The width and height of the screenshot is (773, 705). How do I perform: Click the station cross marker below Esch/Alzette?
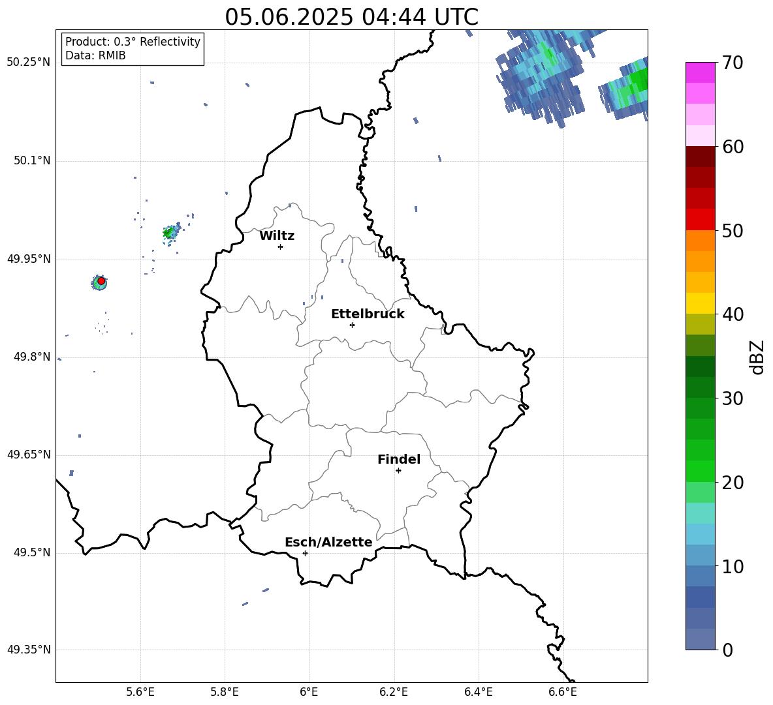305,553
